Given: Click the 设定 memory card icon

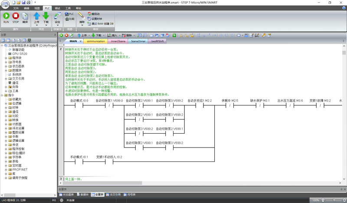Looking at the screenshot, I should (x=57, y=16).
